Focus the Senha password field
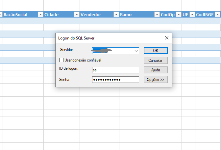Viewport: 221px width, 150px height. point(115,80)
